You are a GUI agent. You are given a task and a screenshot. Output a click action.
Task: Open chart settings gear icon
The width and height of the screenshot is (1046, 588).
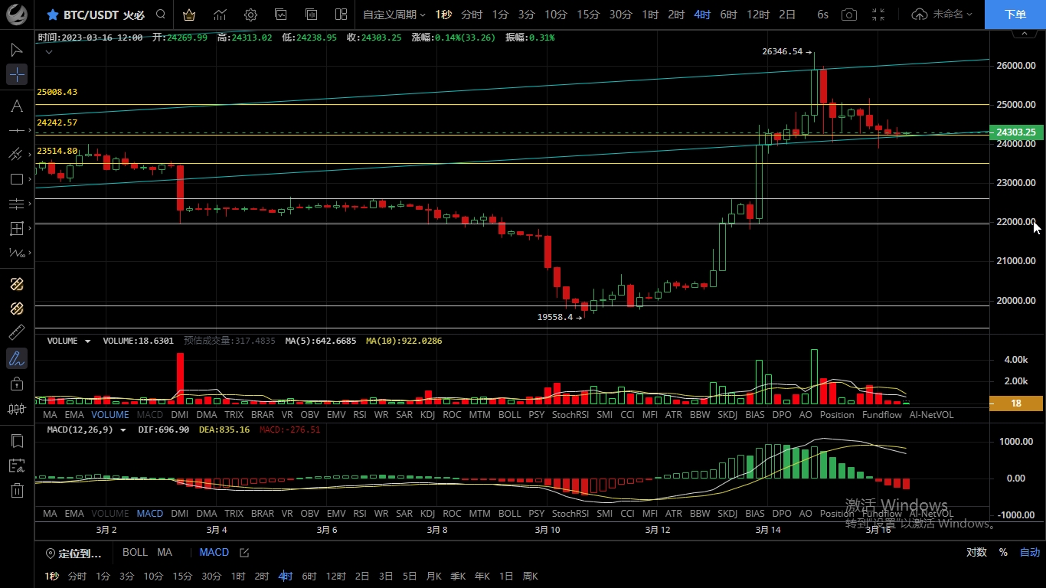coord(250,15)
